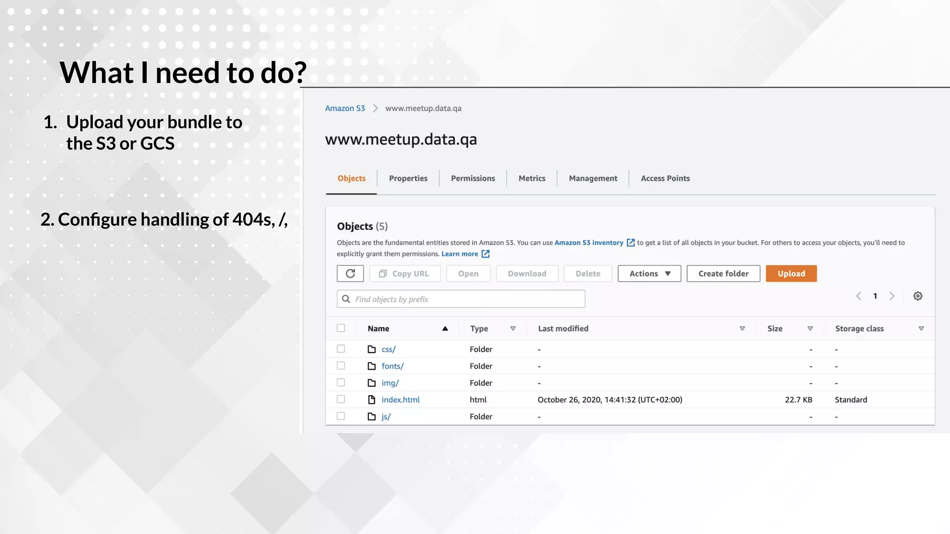Image resolution: width=950 pixels, height=534 pixels.
Task: Click the www.meetup.data.qa breadcrumb text
Action: point(423,108)
